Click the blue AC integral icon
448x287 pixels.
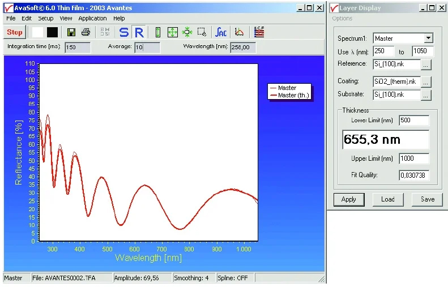coord(221,32)
